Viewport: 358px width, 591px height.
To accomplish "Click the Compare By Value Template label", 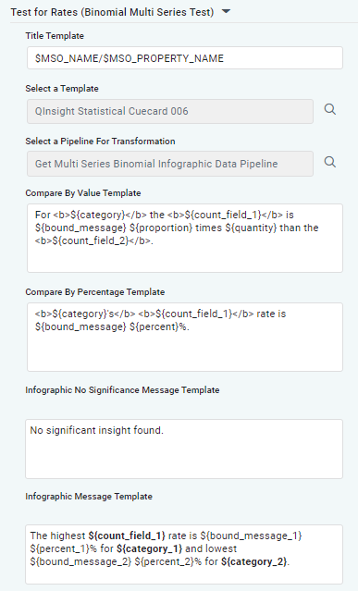I will pos(83,193).
